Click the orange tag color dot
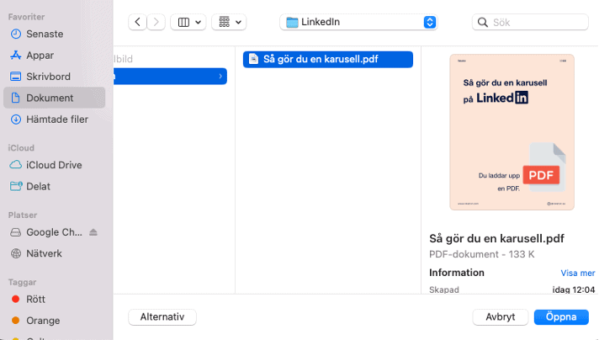 pos(16,321)
